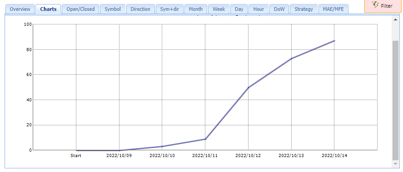
Task: Click the funnel icon on Filter button
Action: click(x=375, y=5)
